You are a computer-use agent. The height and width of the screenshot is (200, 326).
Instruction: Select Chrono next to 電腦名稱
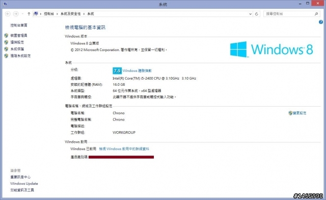[x=119, y=113]
